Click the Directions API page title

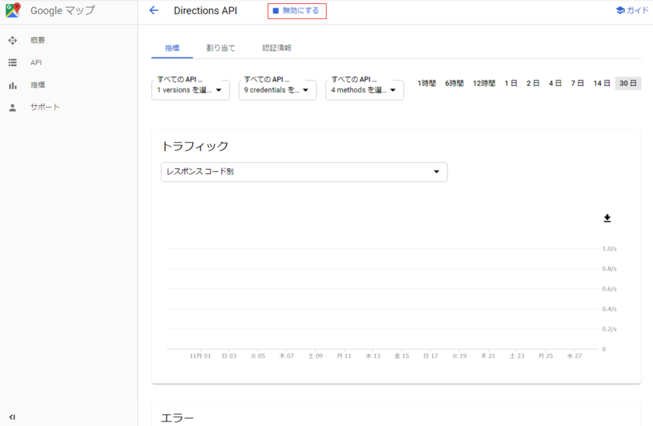coord(205,11)
